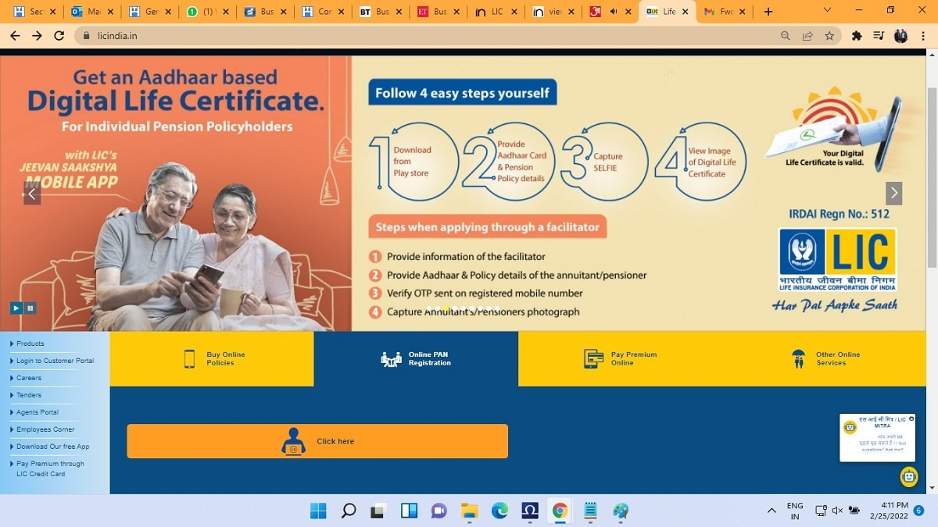The image size is (938, 527).
Task: Show hidden system tray icons
Action: (x=772, y=511)
